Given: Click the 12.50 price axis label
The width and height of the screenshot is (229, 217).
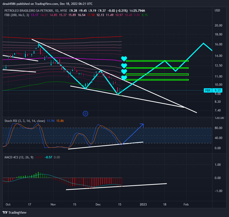Looking at the screenshot, I should coord(218,66).
